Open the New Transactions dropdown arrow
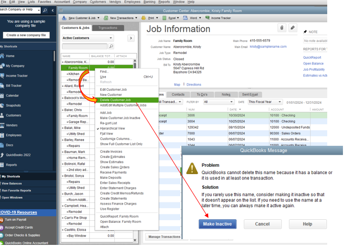 136,18
